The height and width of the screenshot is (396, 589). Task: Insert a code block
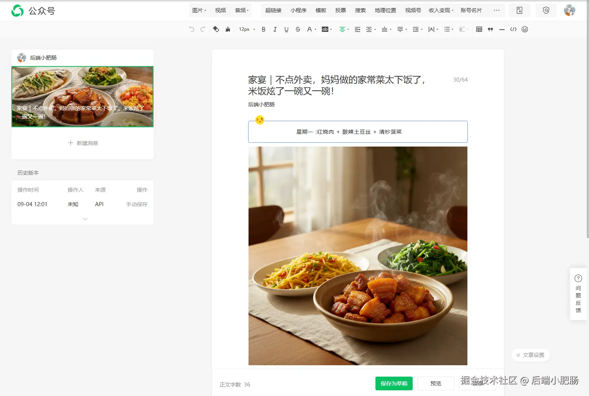pos(513,29)
